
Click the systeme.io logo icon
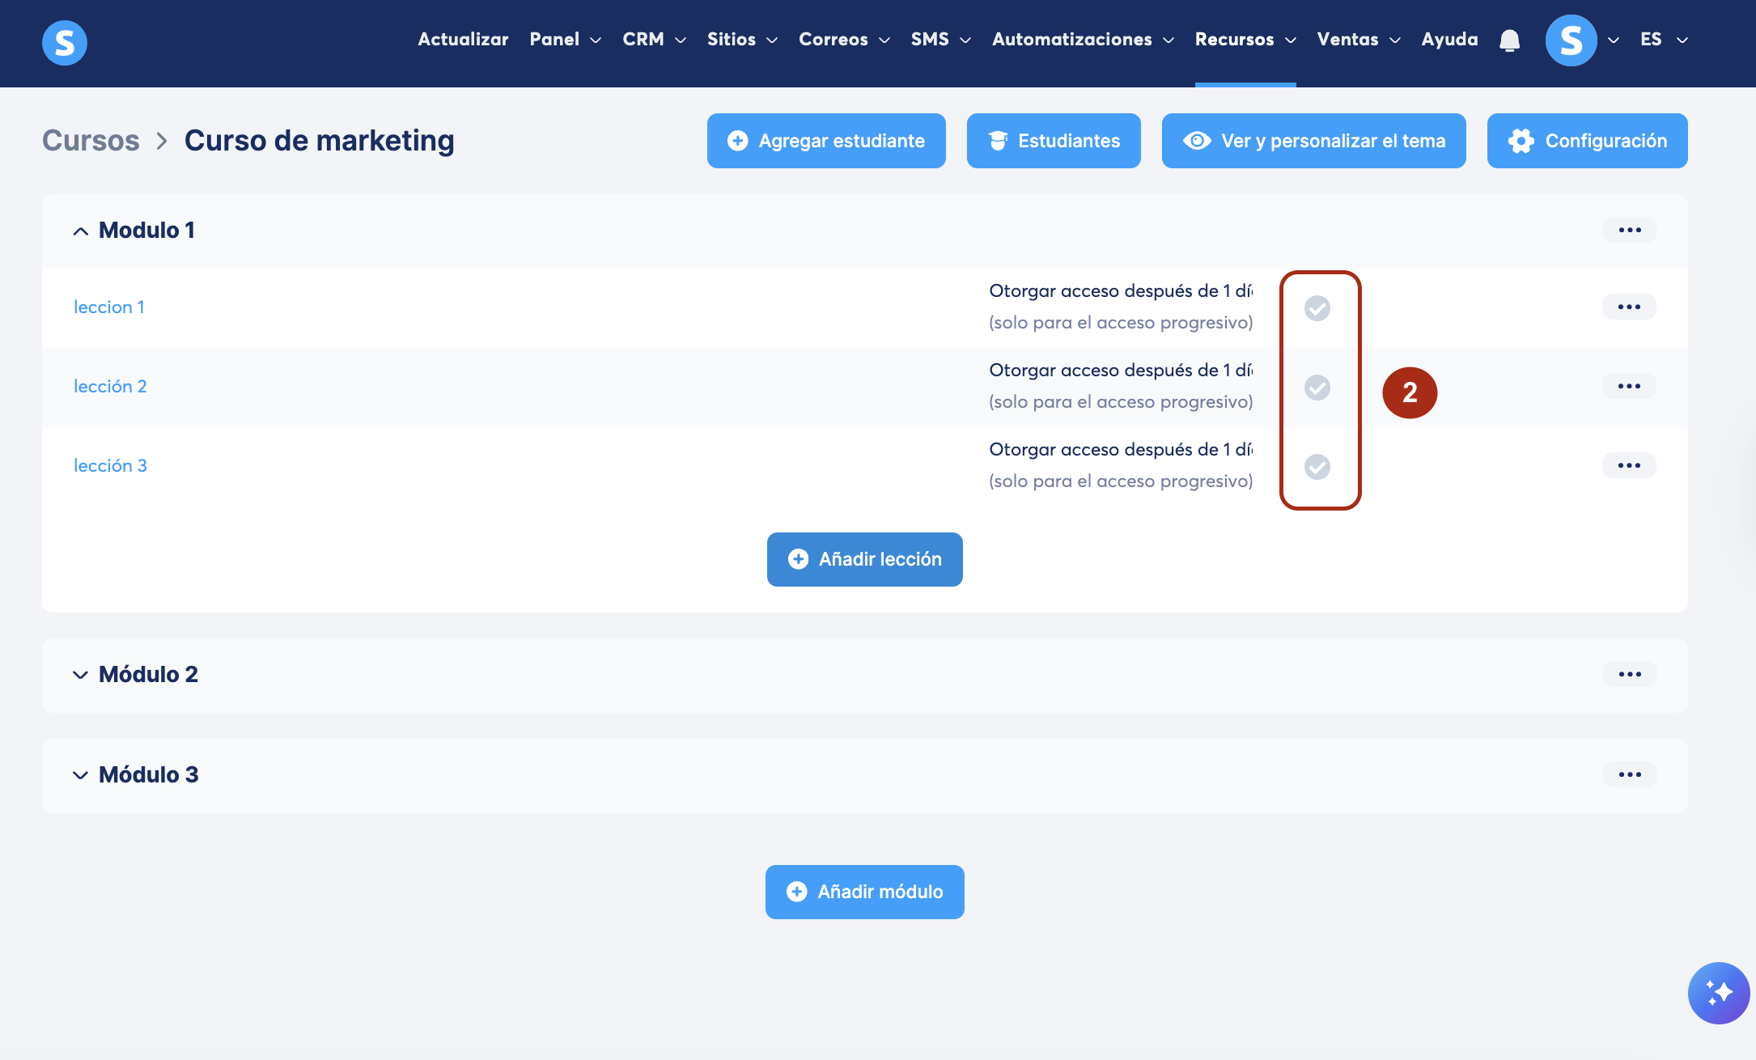pyautogui.click(x=65, y=42)
